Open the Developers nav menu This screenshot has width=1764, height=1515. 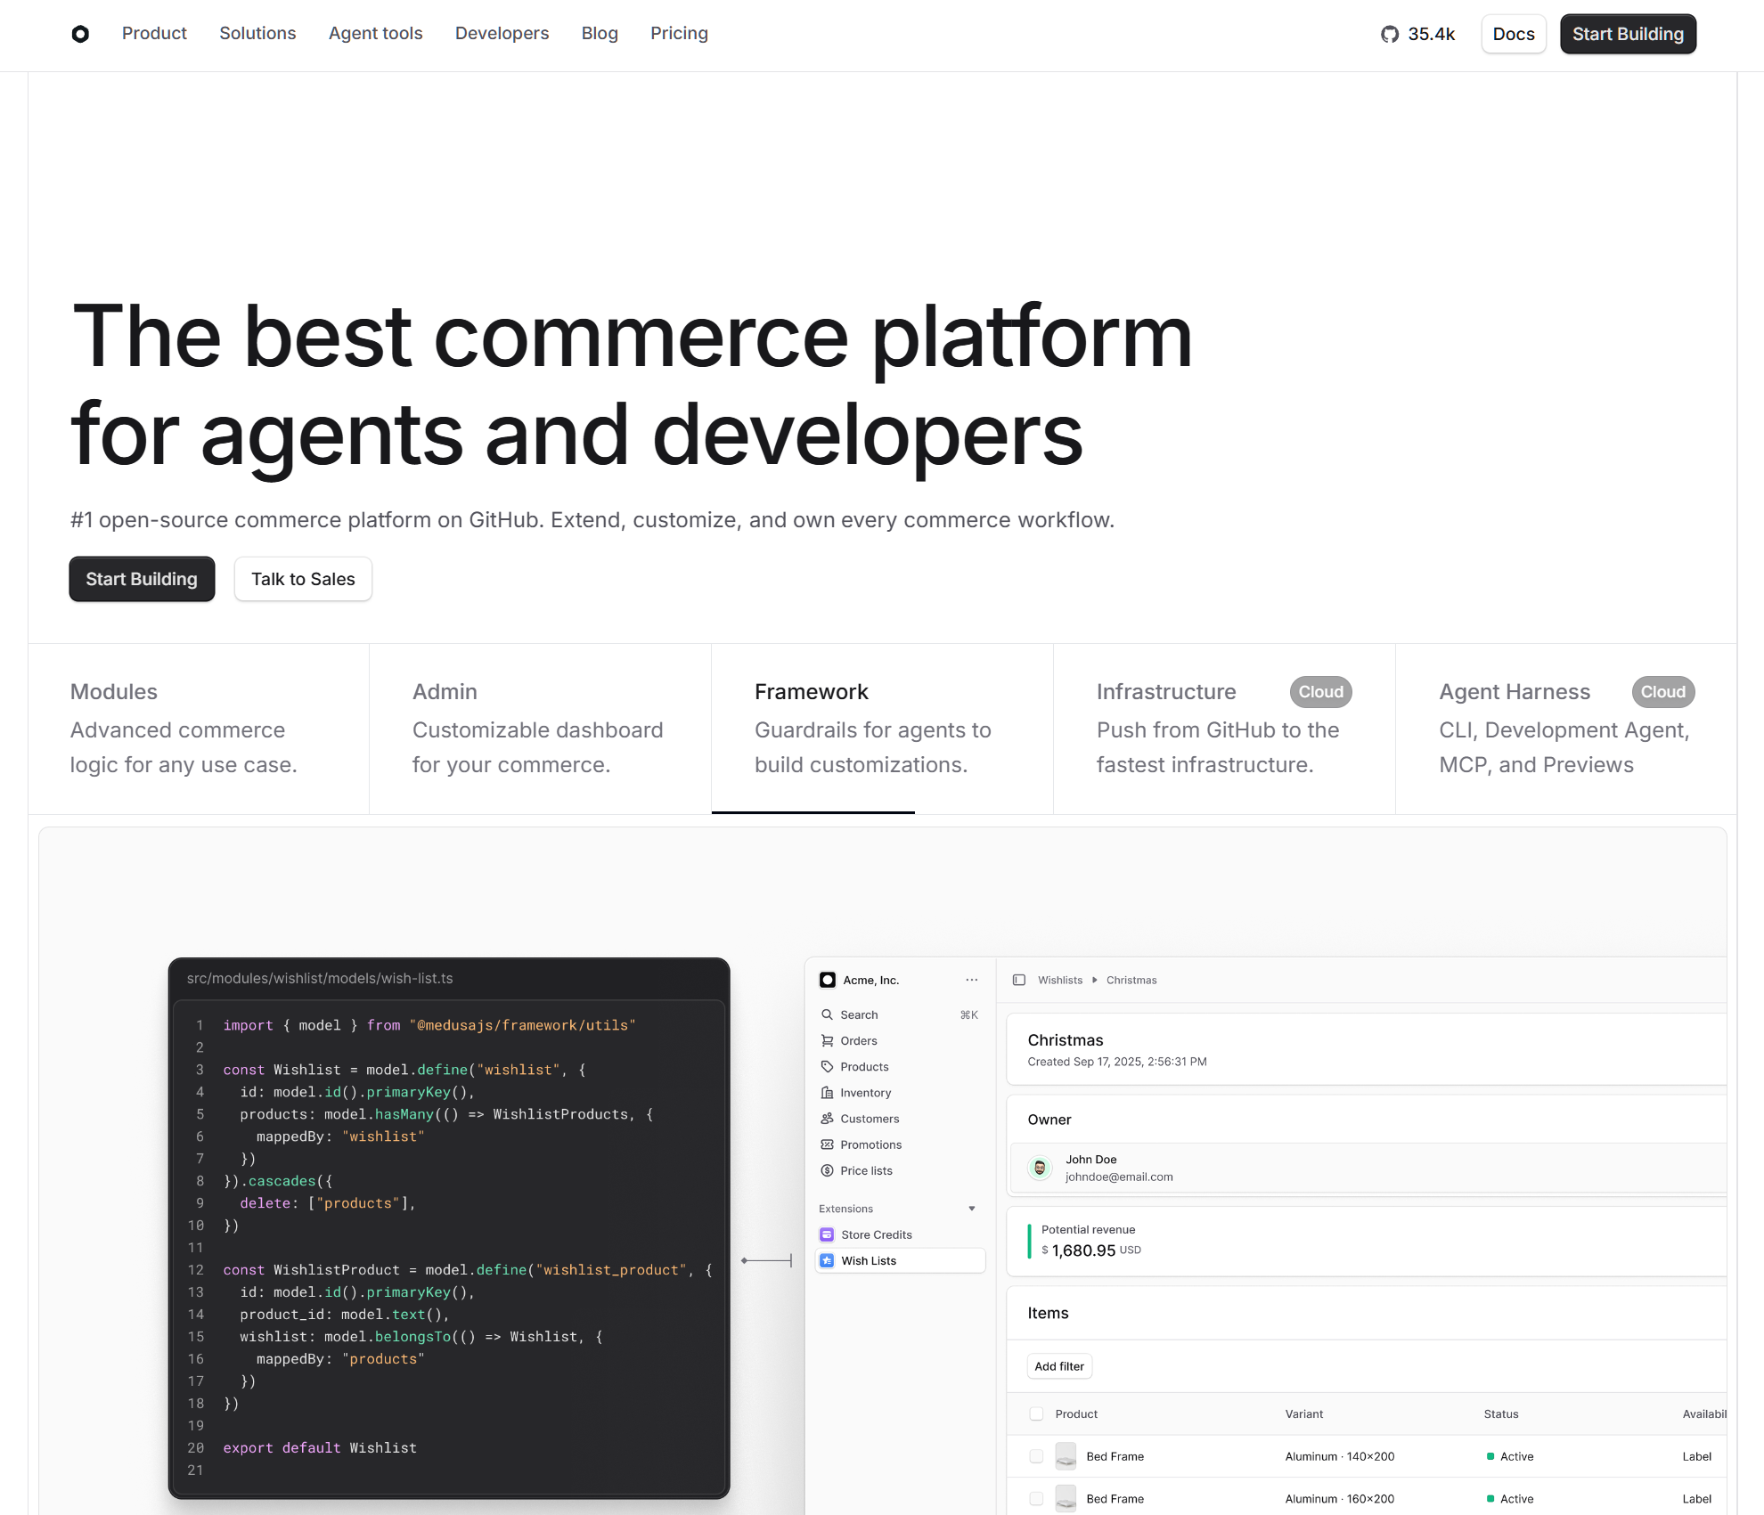click(502, 34)
